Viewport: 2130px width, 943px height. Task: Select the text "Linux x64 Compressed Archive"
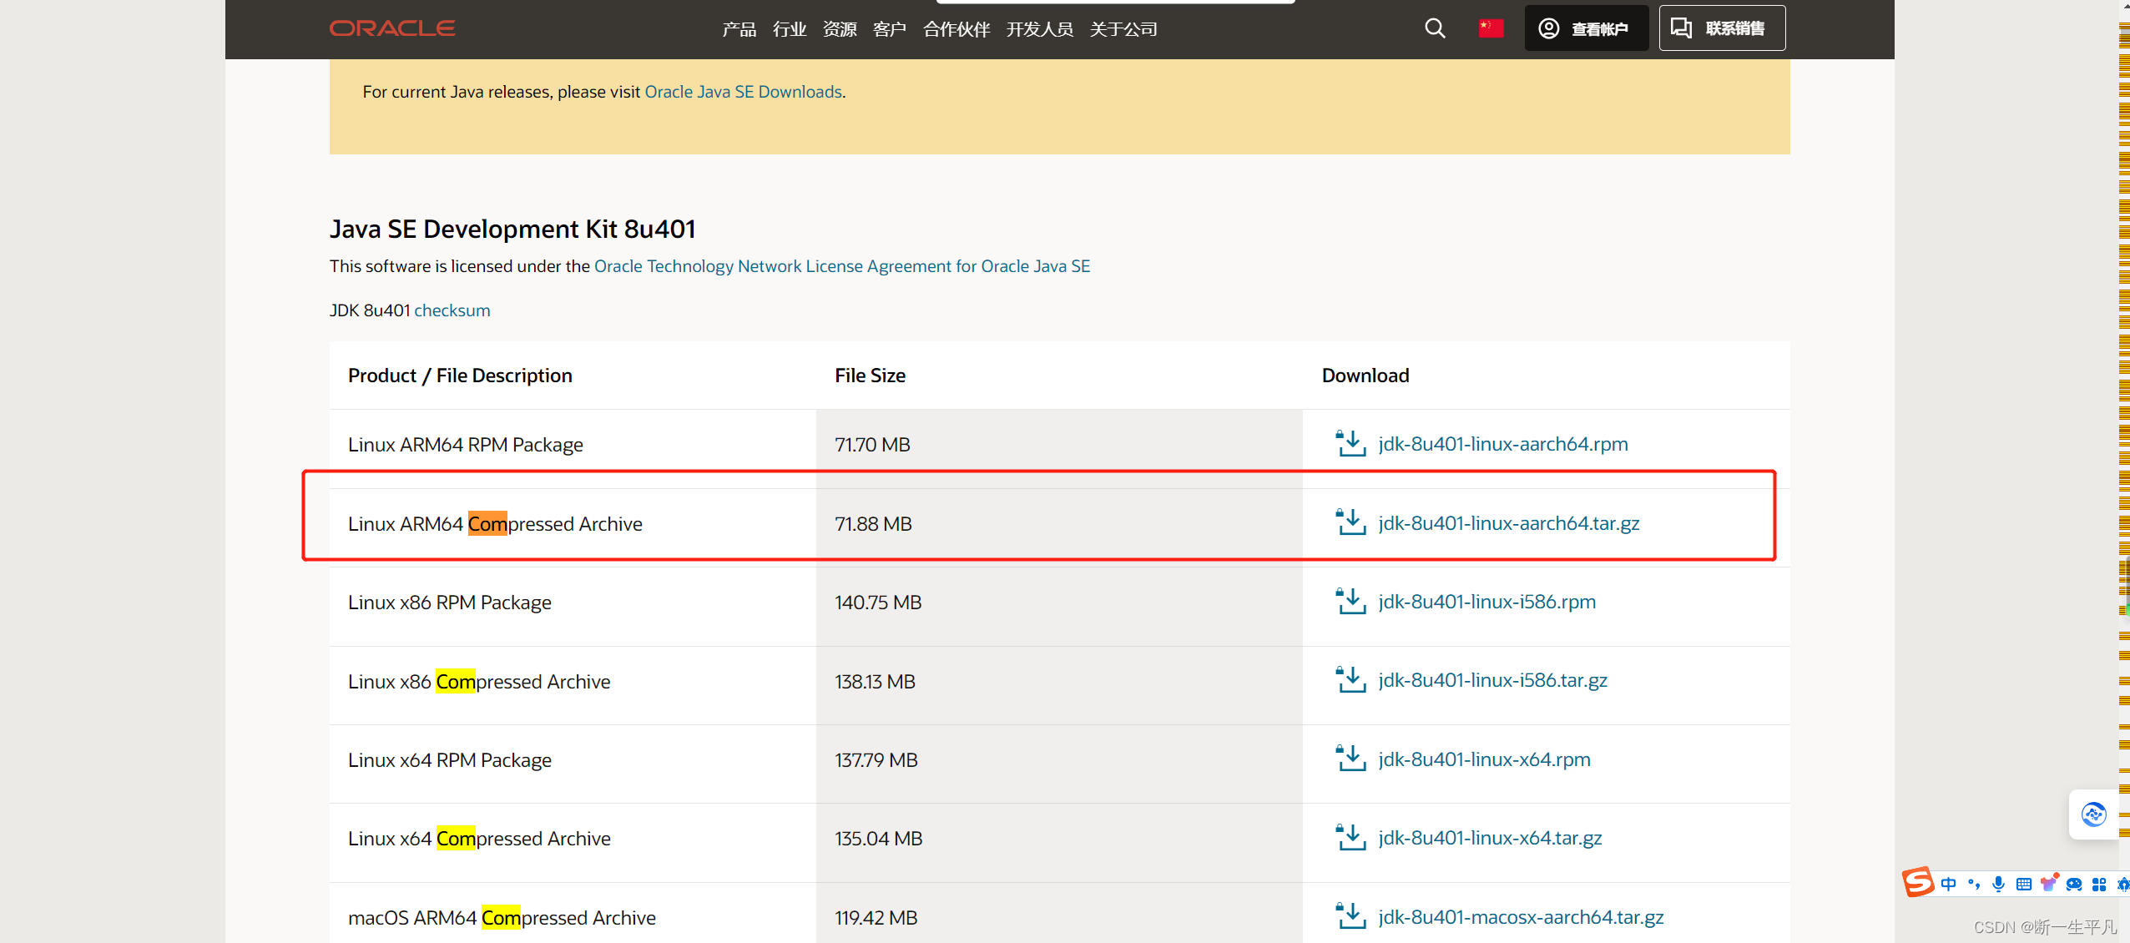[479, 839]
